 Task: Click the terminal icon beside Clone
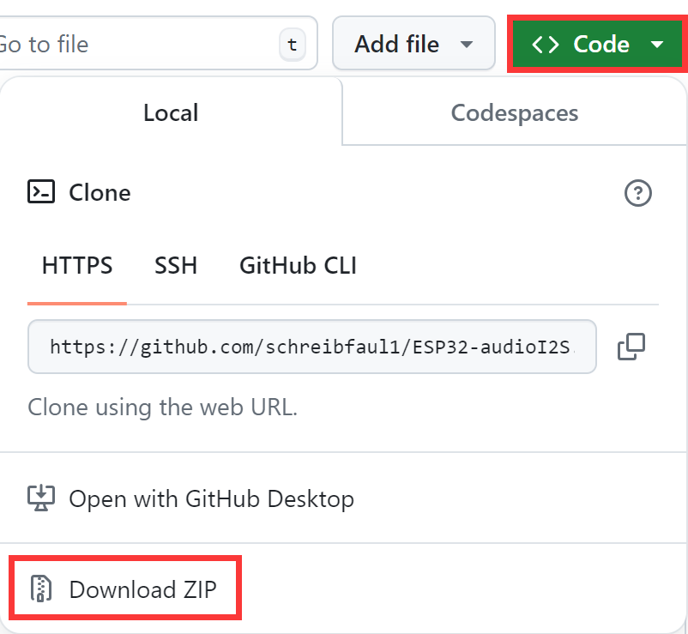pyautogui.click(x=41, y=191)
